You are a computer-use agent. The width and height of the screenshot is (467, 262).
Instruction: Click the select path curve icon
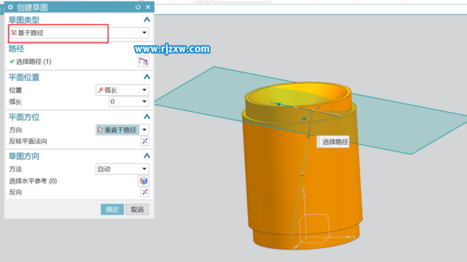143,61
